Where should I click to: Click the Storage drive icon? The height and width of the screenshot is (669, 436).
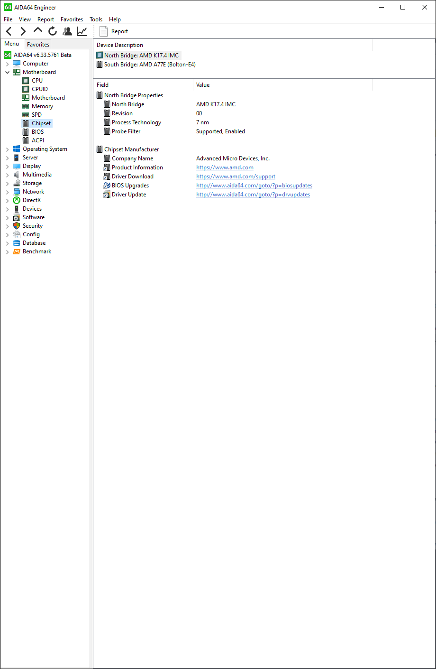(17, 183)
